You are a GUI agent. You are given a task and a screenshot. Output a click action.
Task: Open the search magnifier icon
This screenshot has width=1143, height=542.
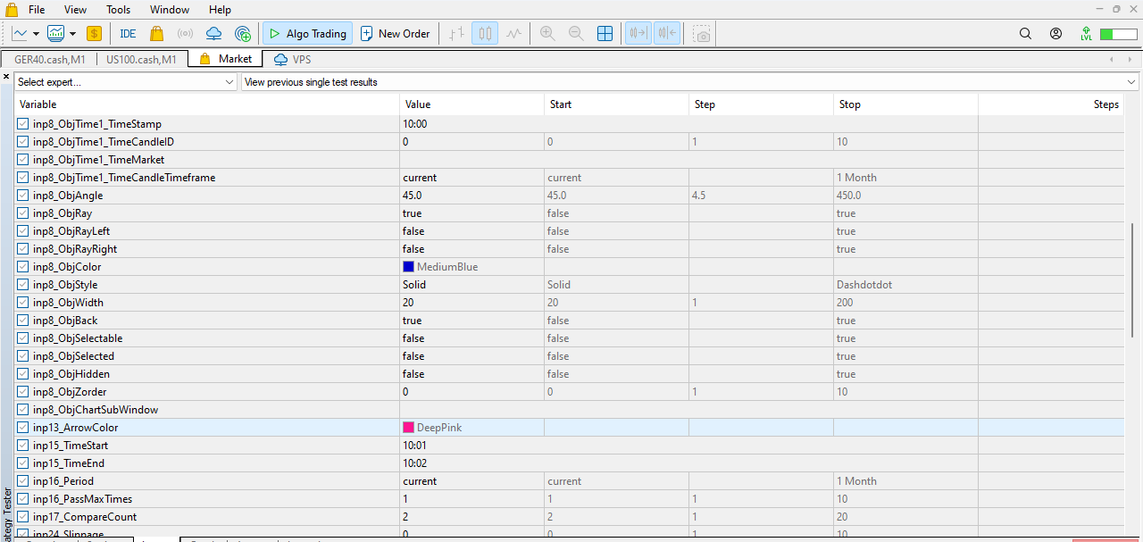[x=1025, y=33]
